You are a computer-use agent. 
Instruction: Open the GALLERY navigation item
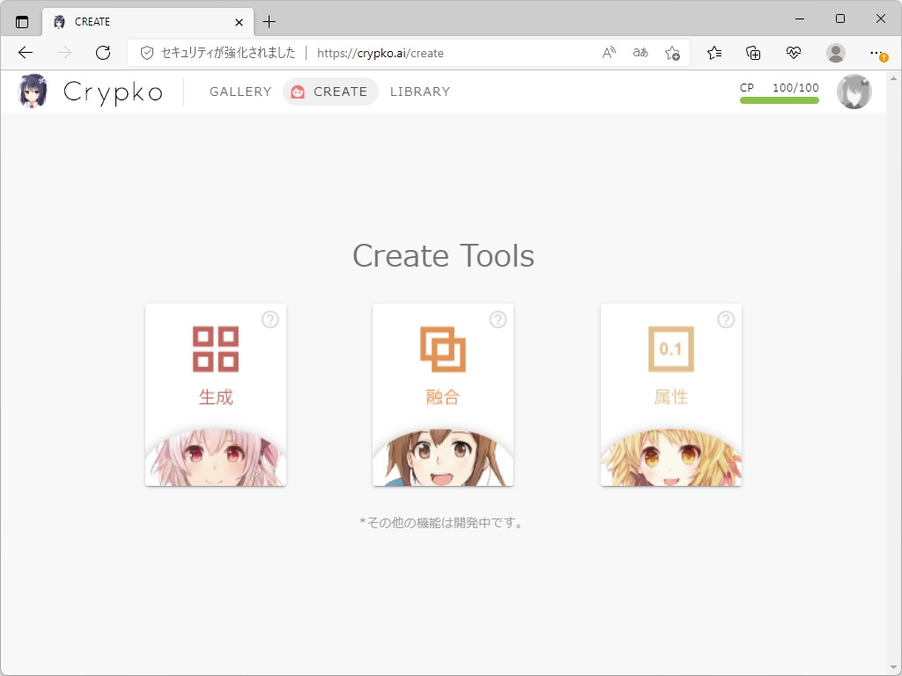(240, 91)
